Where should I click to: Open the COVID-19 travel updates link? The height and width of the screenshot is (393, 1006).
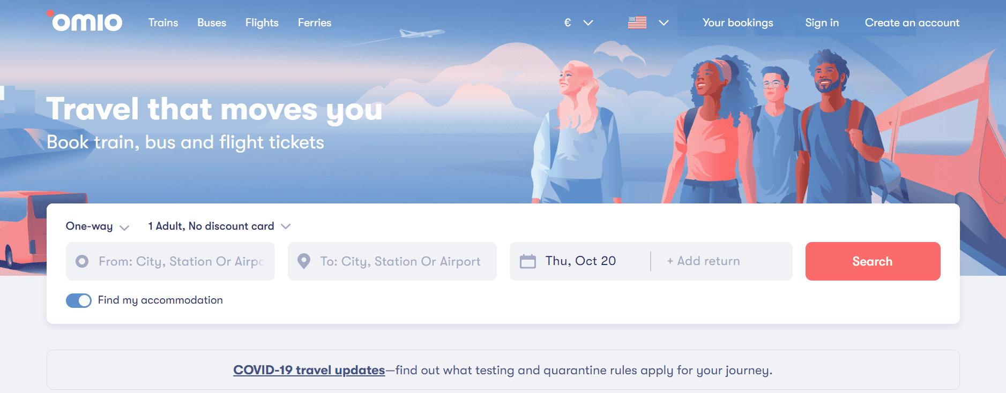coord(309,370)
